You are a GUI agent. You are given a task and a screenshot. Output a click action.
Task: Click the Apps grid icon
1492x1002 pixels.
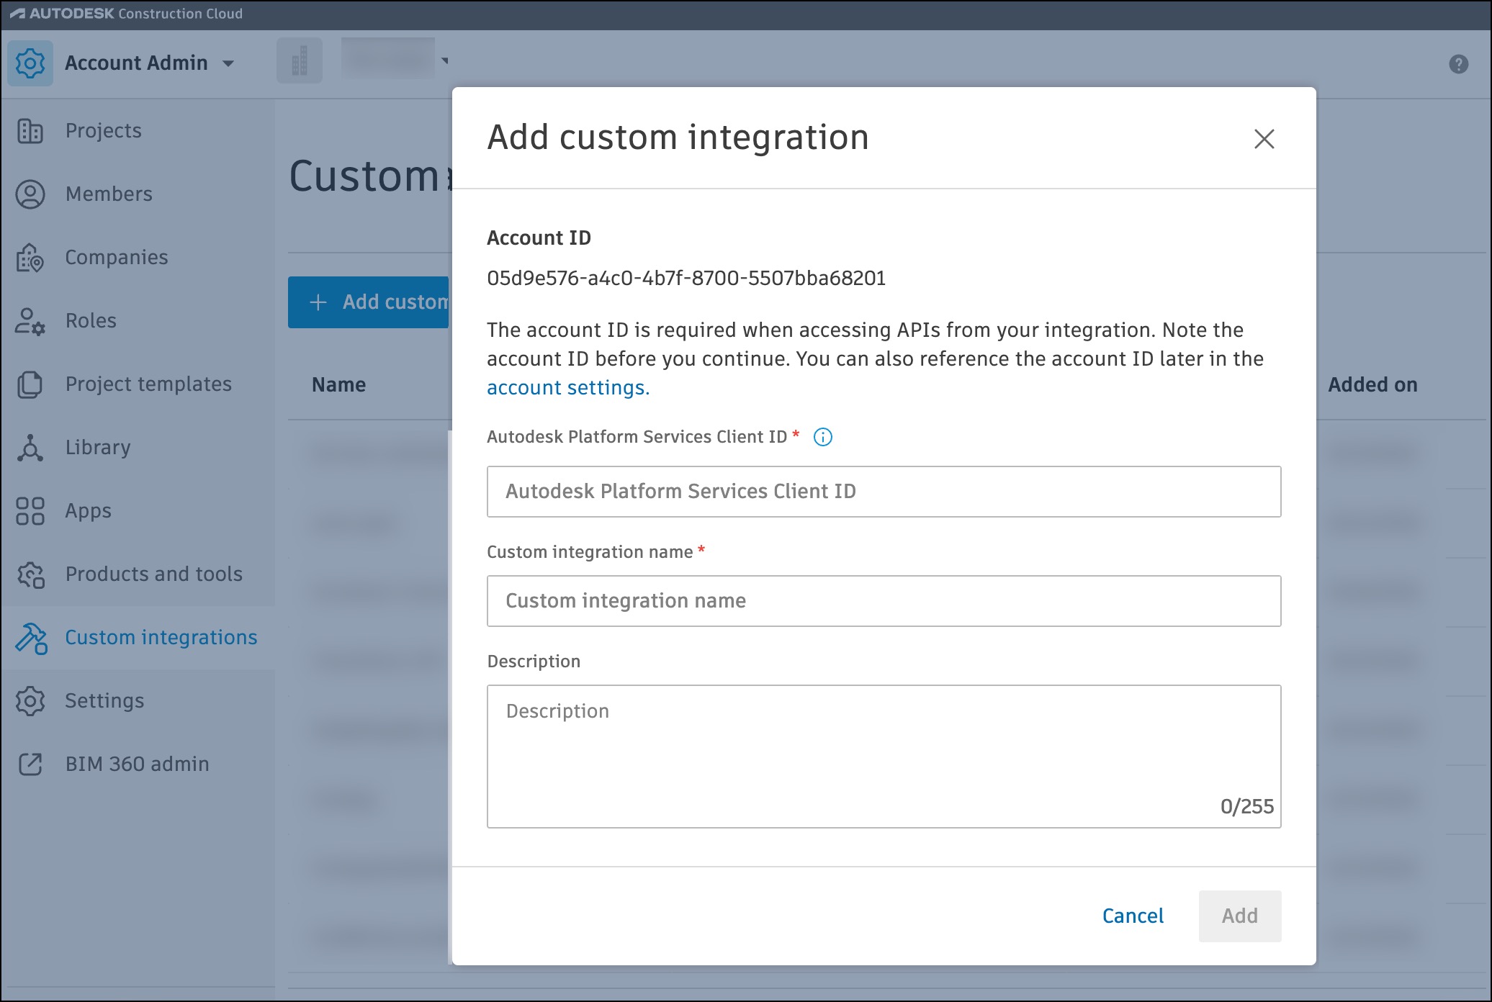[x=30, y=511]
